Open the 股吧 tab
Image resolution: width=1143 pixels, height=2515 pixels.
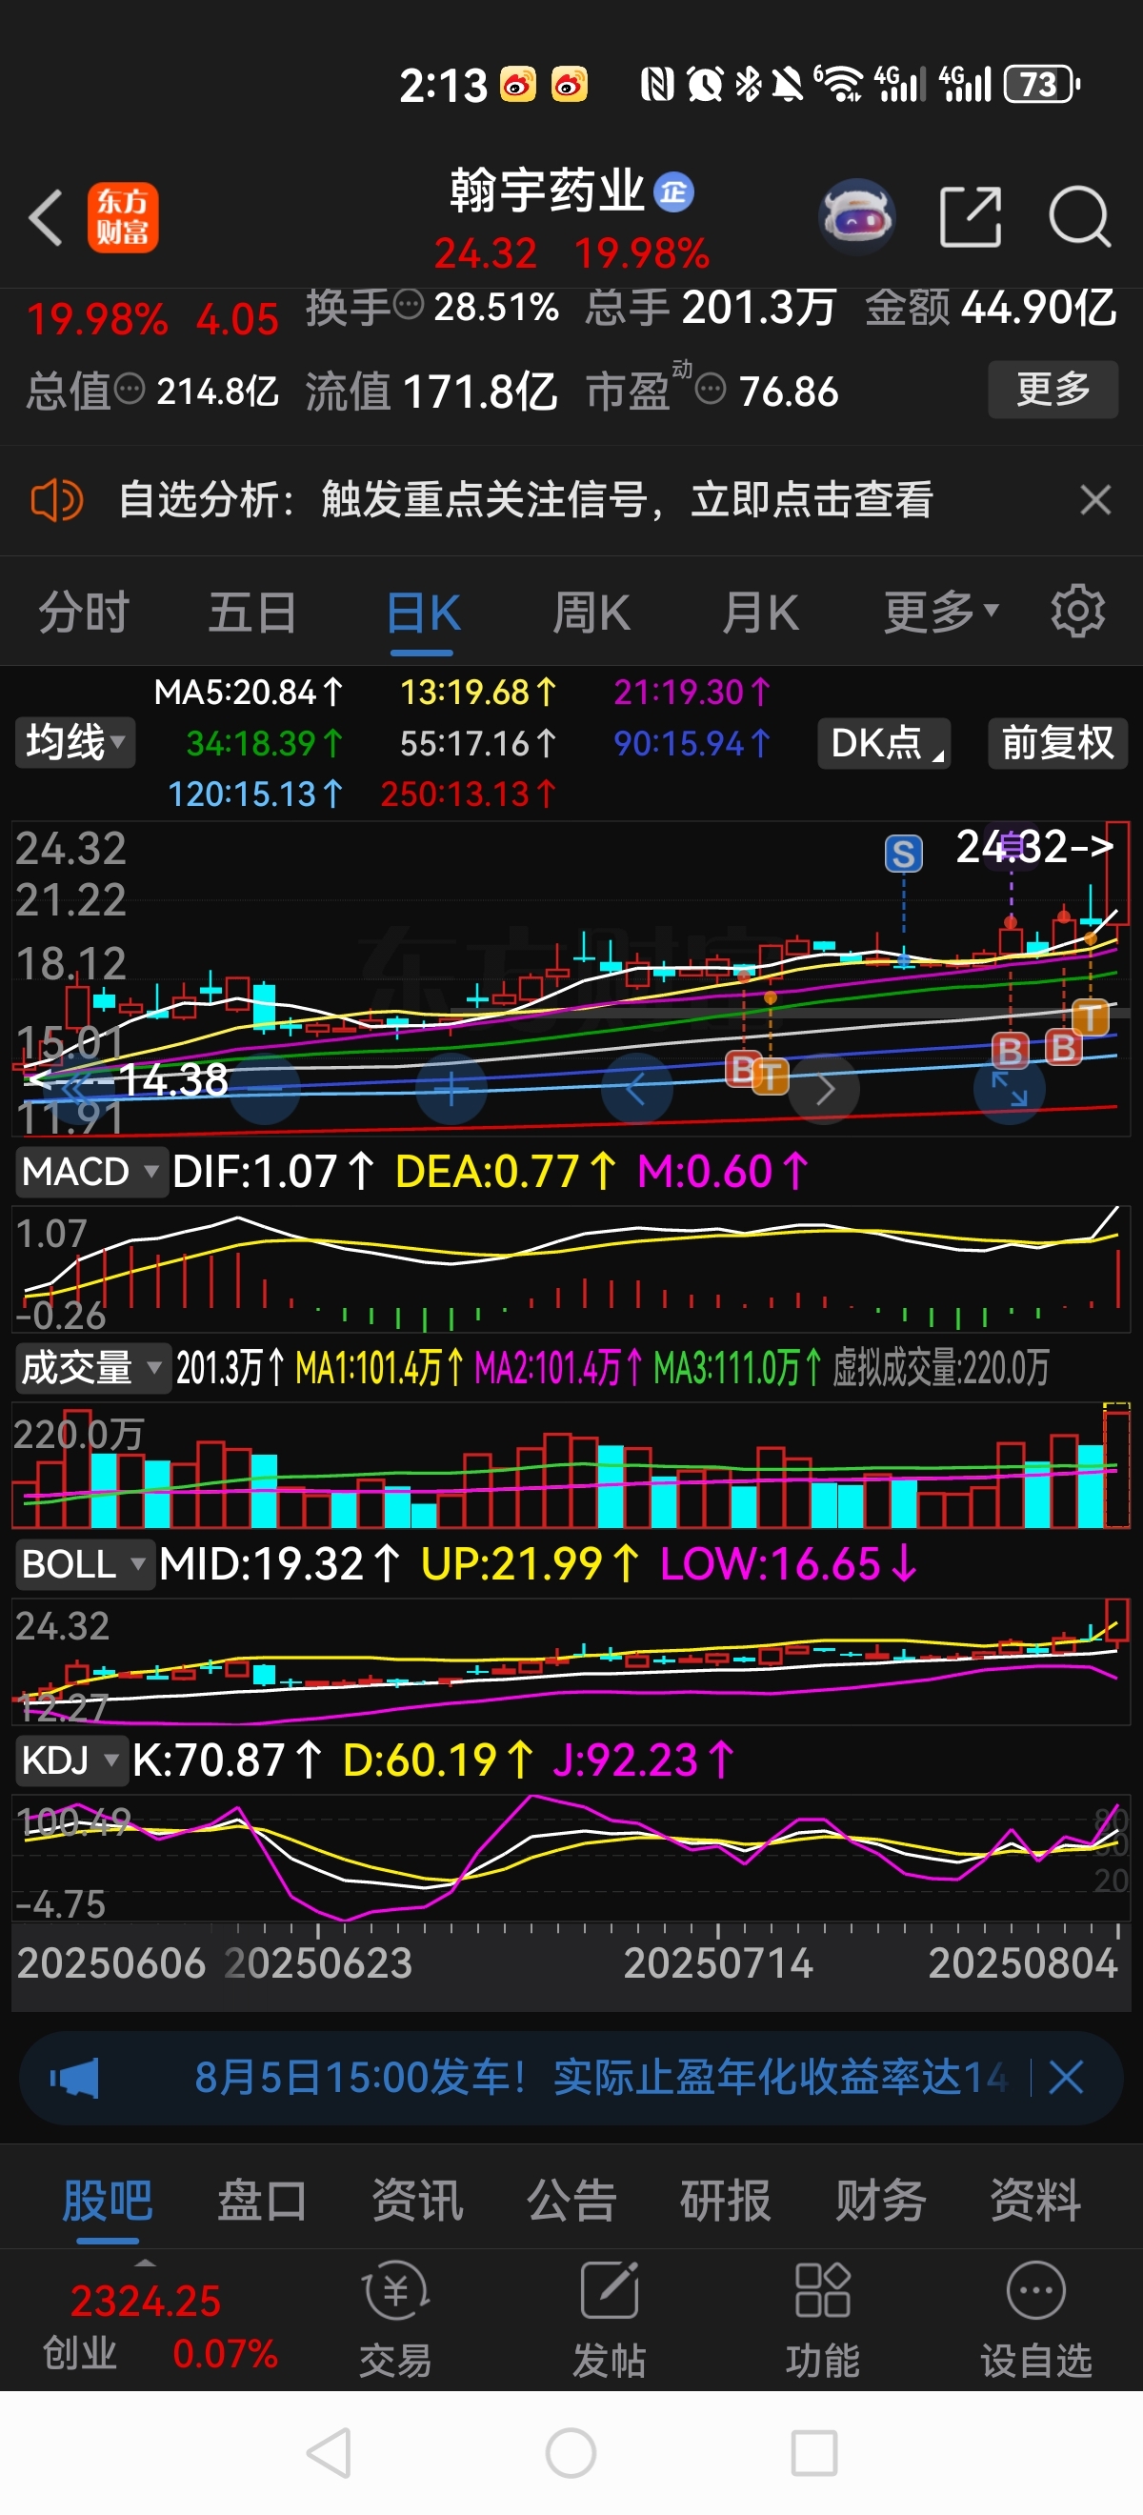pos(108,2201)
